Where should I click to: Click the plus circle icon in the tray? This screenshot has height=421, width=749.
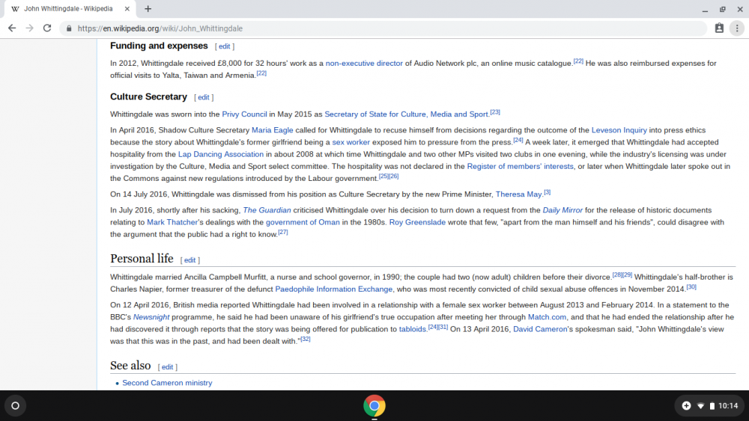[x=686, y=406]
